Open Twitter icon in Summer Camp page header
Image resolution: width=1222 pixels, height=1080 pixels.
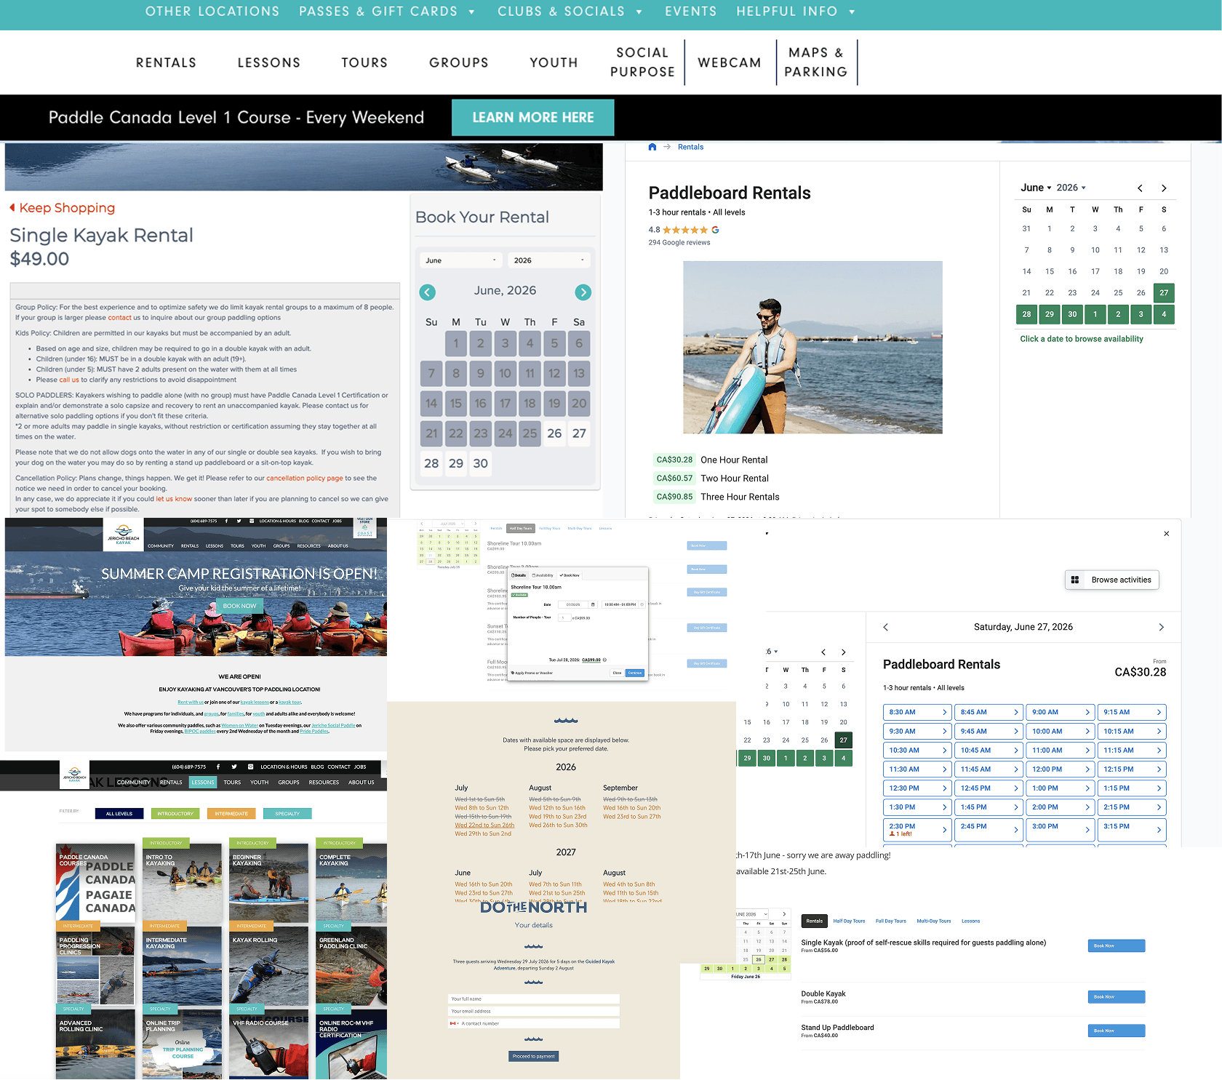[239, 521]
